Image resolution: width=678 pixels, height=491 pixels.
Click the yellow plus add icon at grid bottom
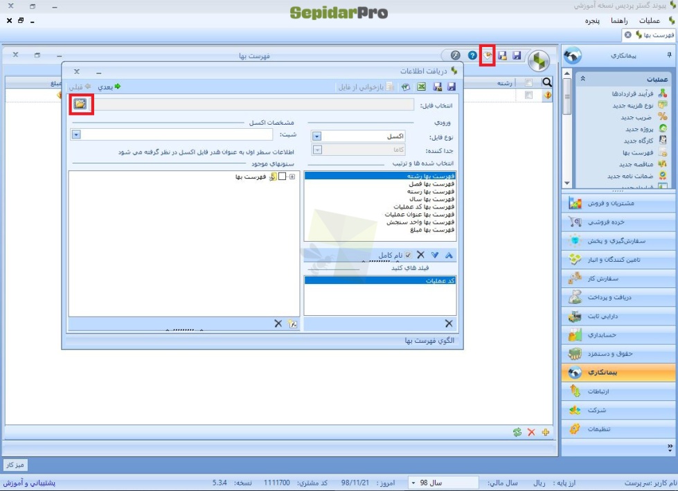click(546, 432)
